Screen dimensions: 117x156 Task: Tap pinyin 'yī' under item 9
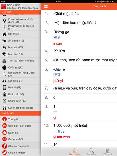pyautogui.click(x=55, y=118)
